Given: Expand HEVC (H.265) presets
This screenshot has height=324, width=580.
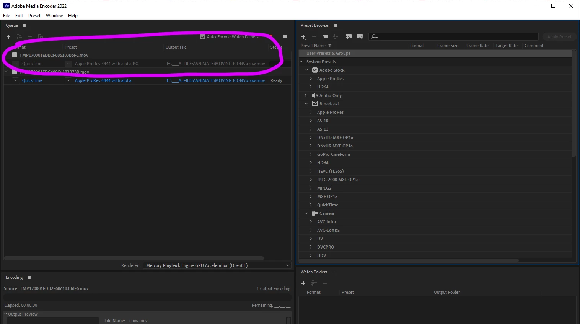Looking at the screenshot, I should 311,171.
